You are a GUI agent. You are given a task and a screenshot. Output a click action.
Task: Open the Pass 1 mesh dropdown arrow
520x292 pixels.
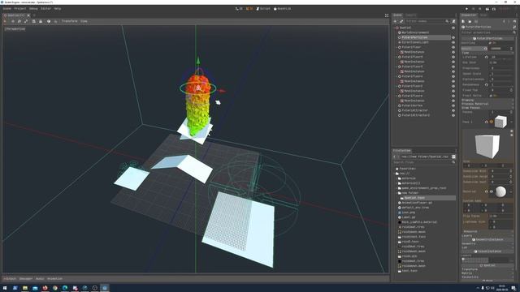(x=512, y=122)
